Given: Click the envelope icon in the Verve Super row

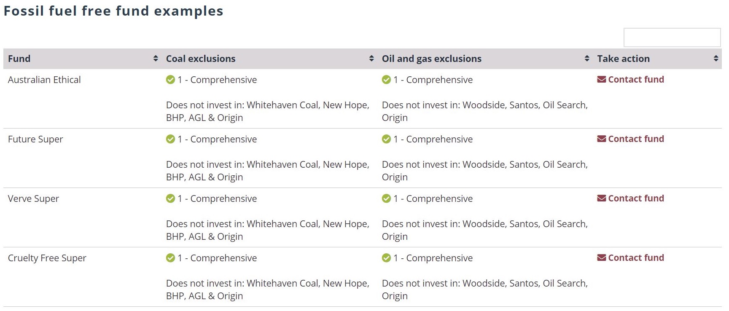Looking at the screenshot, I should tap(601, 198).
